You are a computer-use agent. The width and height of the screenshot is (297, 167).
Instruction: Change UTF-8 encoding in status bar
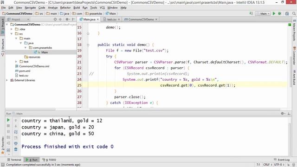click(x=279, y=165)
